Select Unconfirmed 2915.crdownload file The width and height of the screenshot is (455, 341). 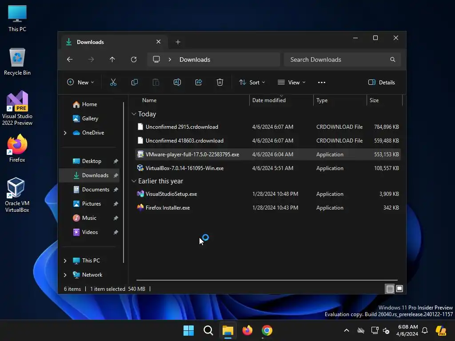tap(268, 127)
